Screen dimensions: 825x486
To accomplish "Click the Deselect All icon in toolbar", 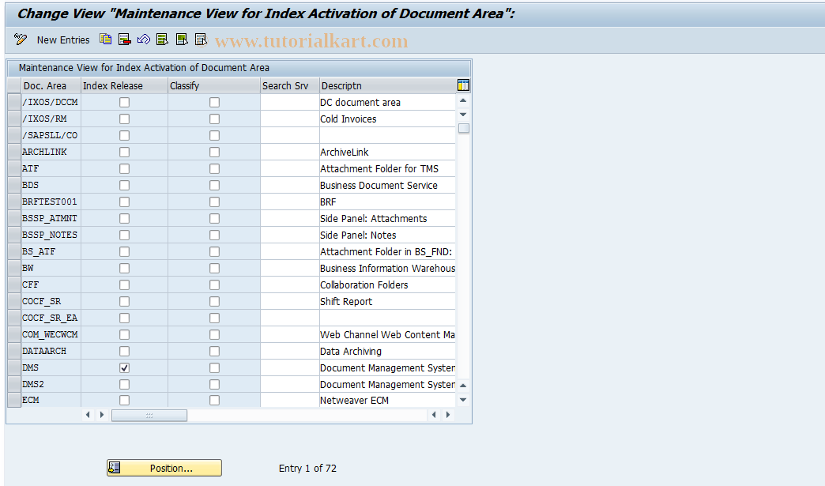I will (201, 40).
